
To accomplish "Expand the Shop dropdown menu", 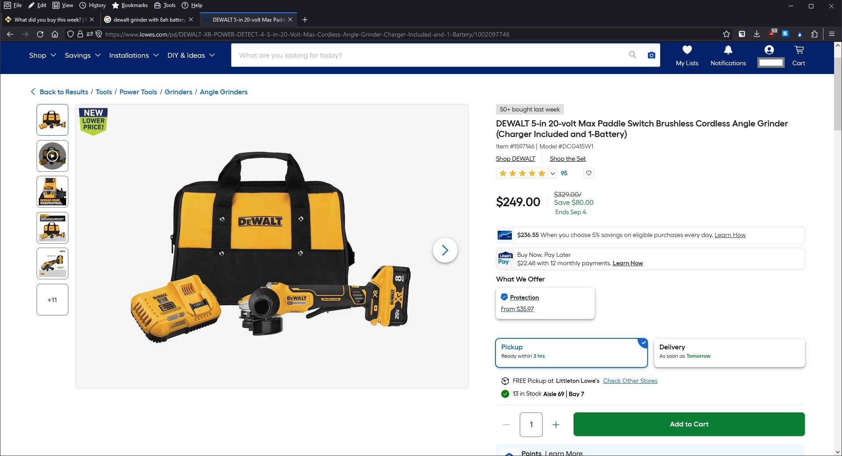I will (42, 56).
